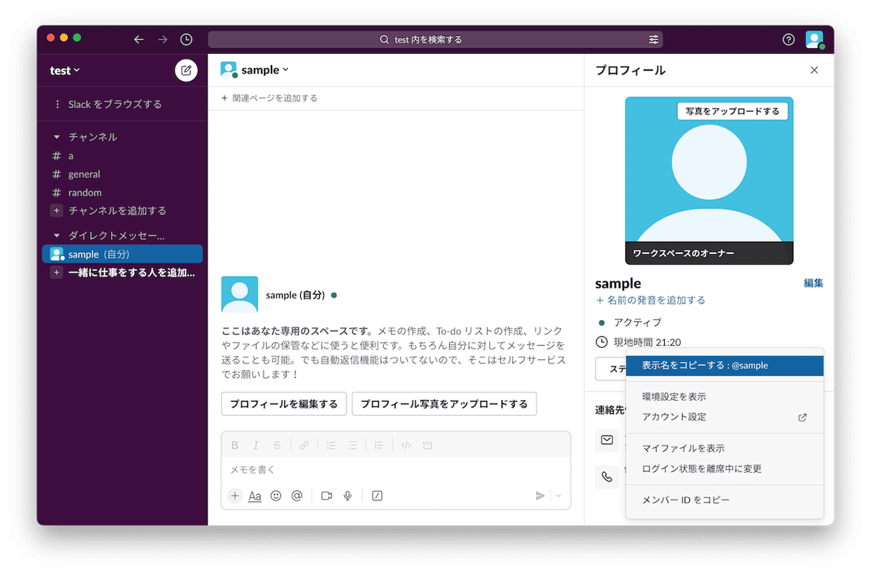Choose アカウント設定 from menu
Image resolution: width=871 pixels, height=574 pixels.
pos(725,417)
